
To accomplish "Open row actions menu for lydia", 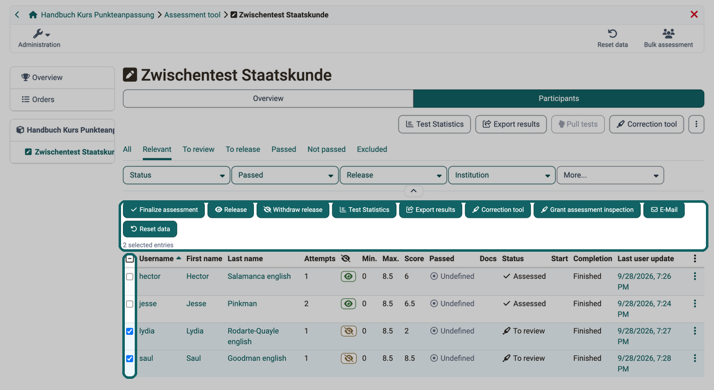I will pyautogui.click(x=695, y=331).
